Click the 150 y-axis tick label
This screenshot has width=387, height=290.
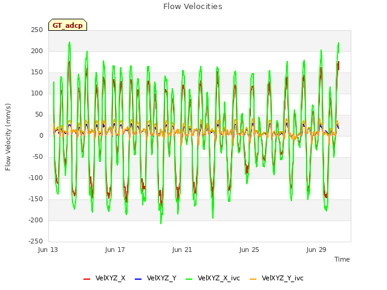coord(37,72)
